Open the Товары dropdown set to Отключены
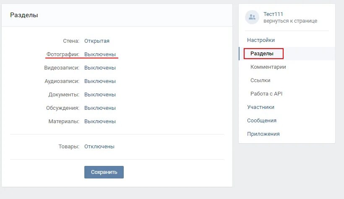 click(99, 147)
